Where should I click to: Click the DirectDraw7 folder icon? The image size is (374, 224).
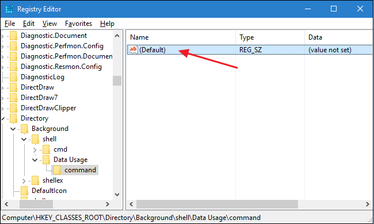tap(13, 98)
